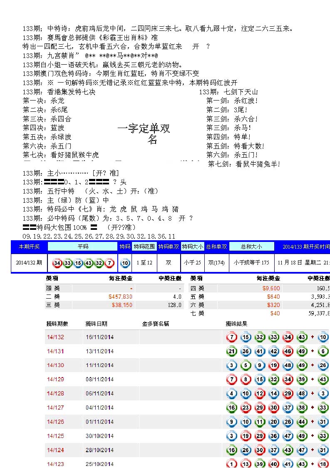This screenshot has width=330, height=468.
Task: Select special ball 43 in the 14/129 row
Action: (x=323, y=379)
